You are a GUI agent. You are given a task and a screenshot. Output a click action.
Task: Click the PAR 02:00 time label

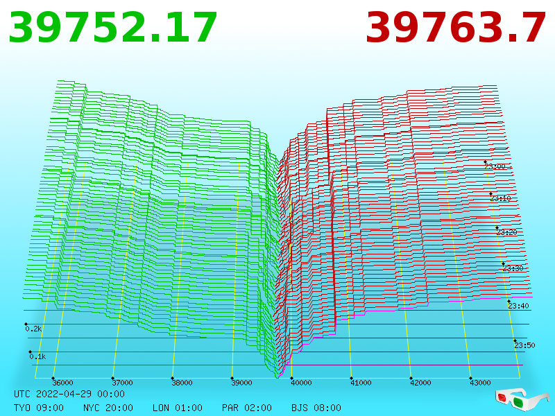click(247, 408)
